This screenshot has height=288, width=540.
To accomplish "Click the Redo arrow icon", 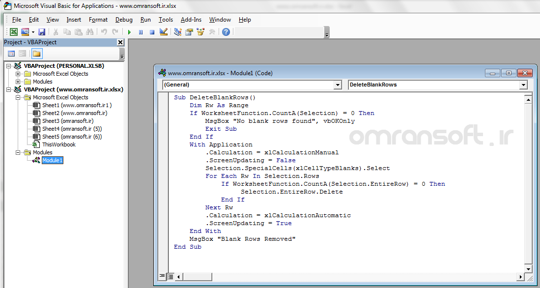I will (115, 32).
